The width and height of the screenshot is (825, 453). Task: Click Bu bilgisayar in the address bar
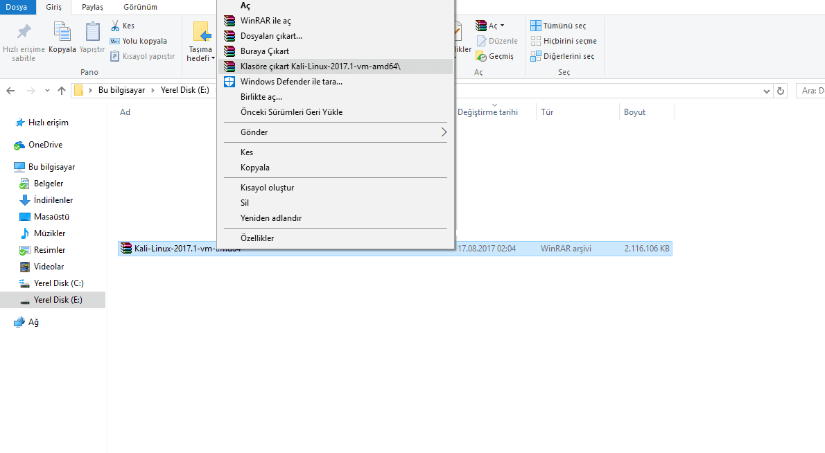[121, 90]
